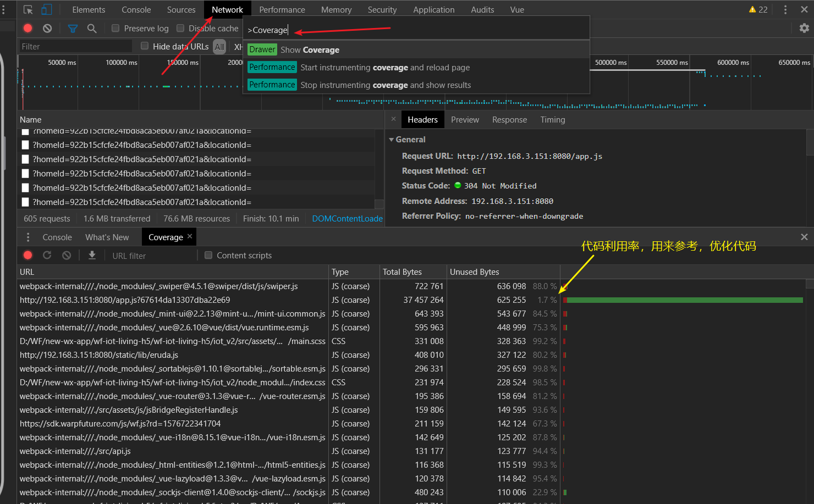Screen dimensions: 814x504
Task: Check Hide data URLs option
Action: (145, 46)
